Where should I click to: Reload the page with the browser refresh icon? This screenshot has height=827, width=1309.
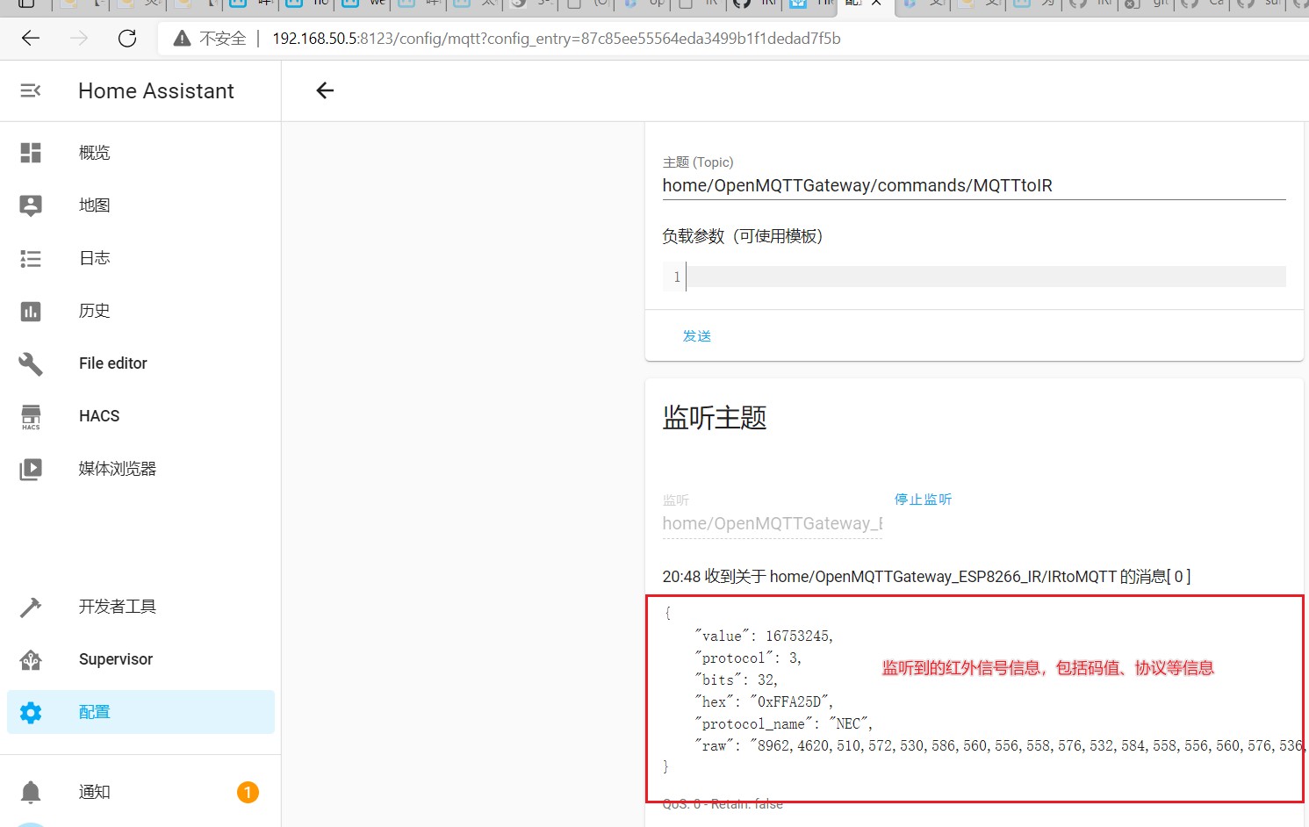pos(126,38)
